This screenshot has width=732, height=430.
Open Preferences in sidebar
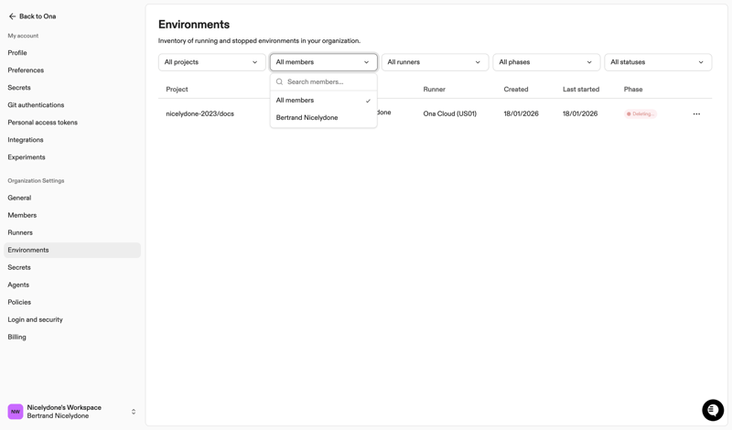72,70
